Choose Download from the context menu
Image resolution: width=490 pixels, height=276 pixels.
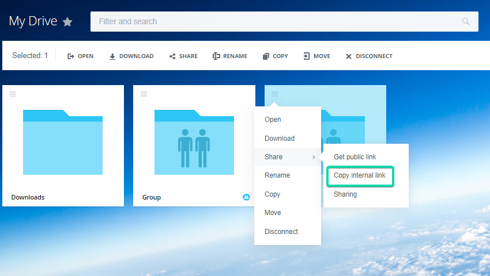[288, 138]
